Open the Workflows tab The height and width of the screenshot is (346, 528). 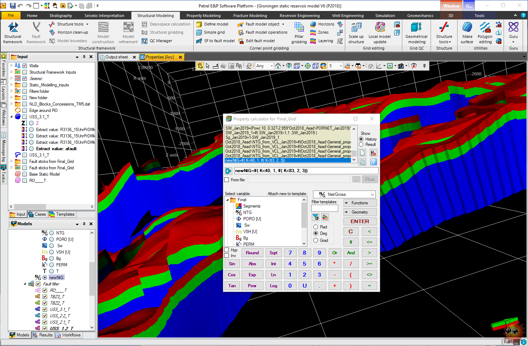point(68,335)
